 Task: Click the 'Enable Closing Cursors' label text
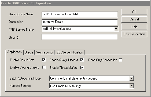tap(24, 67)
